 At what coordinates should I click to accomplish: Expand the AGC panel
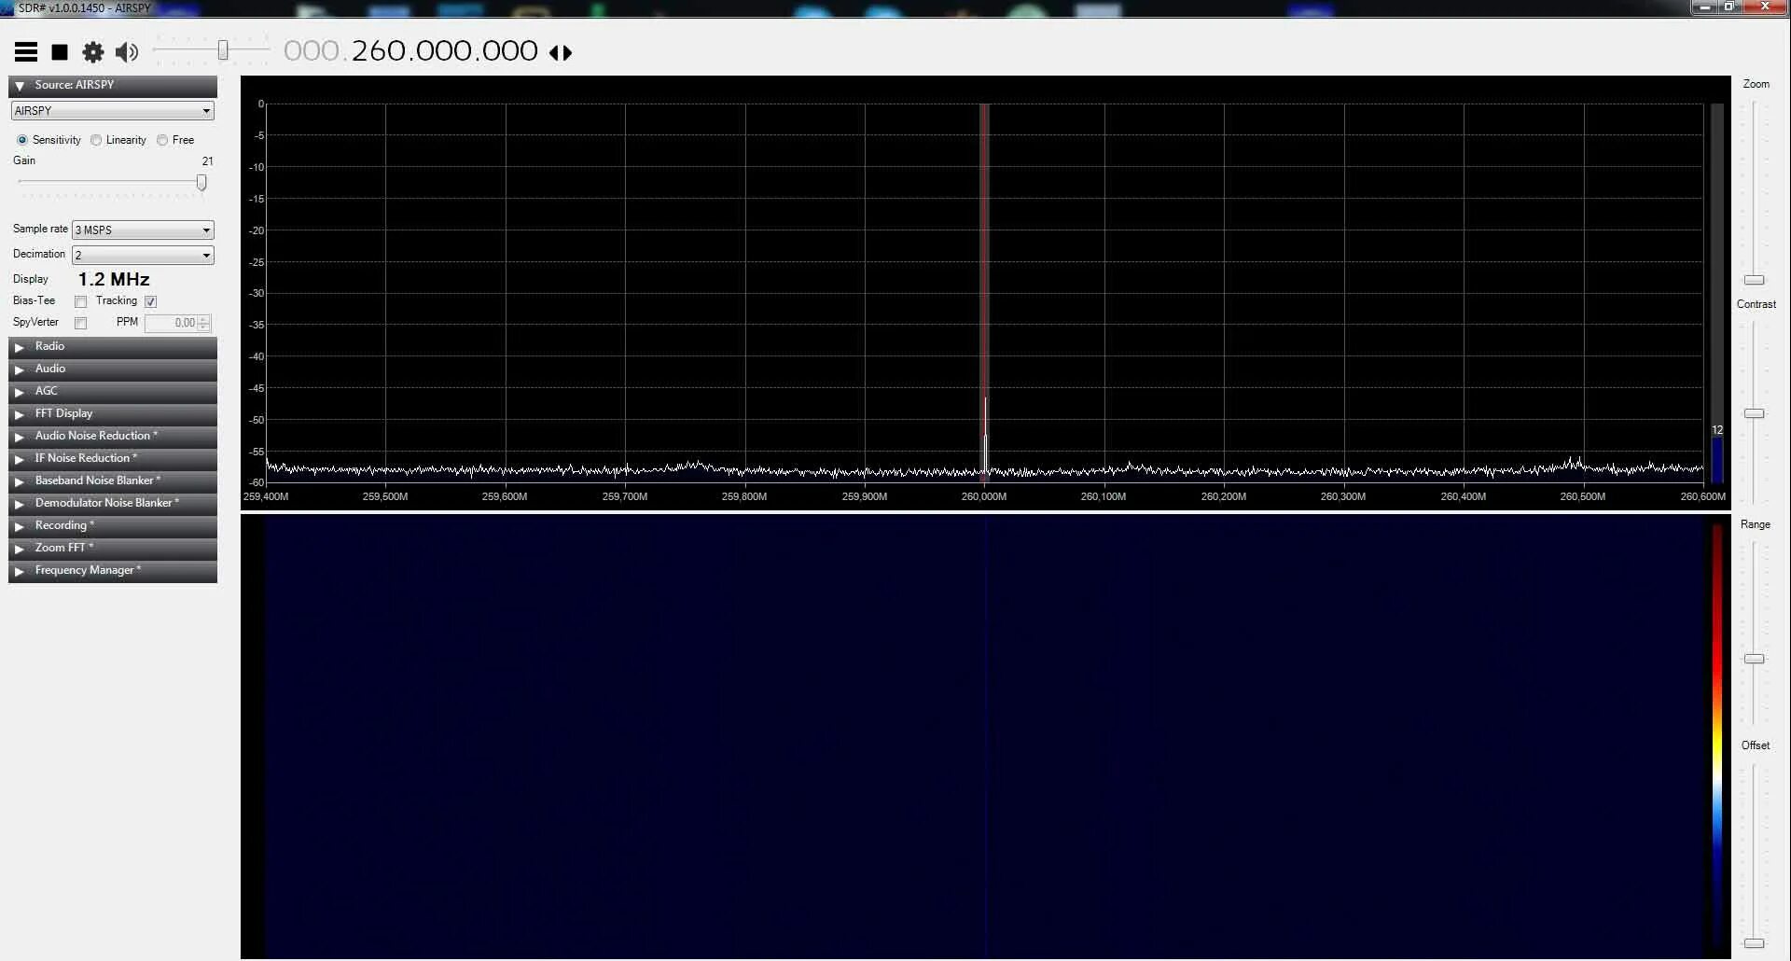click(113, 392)
